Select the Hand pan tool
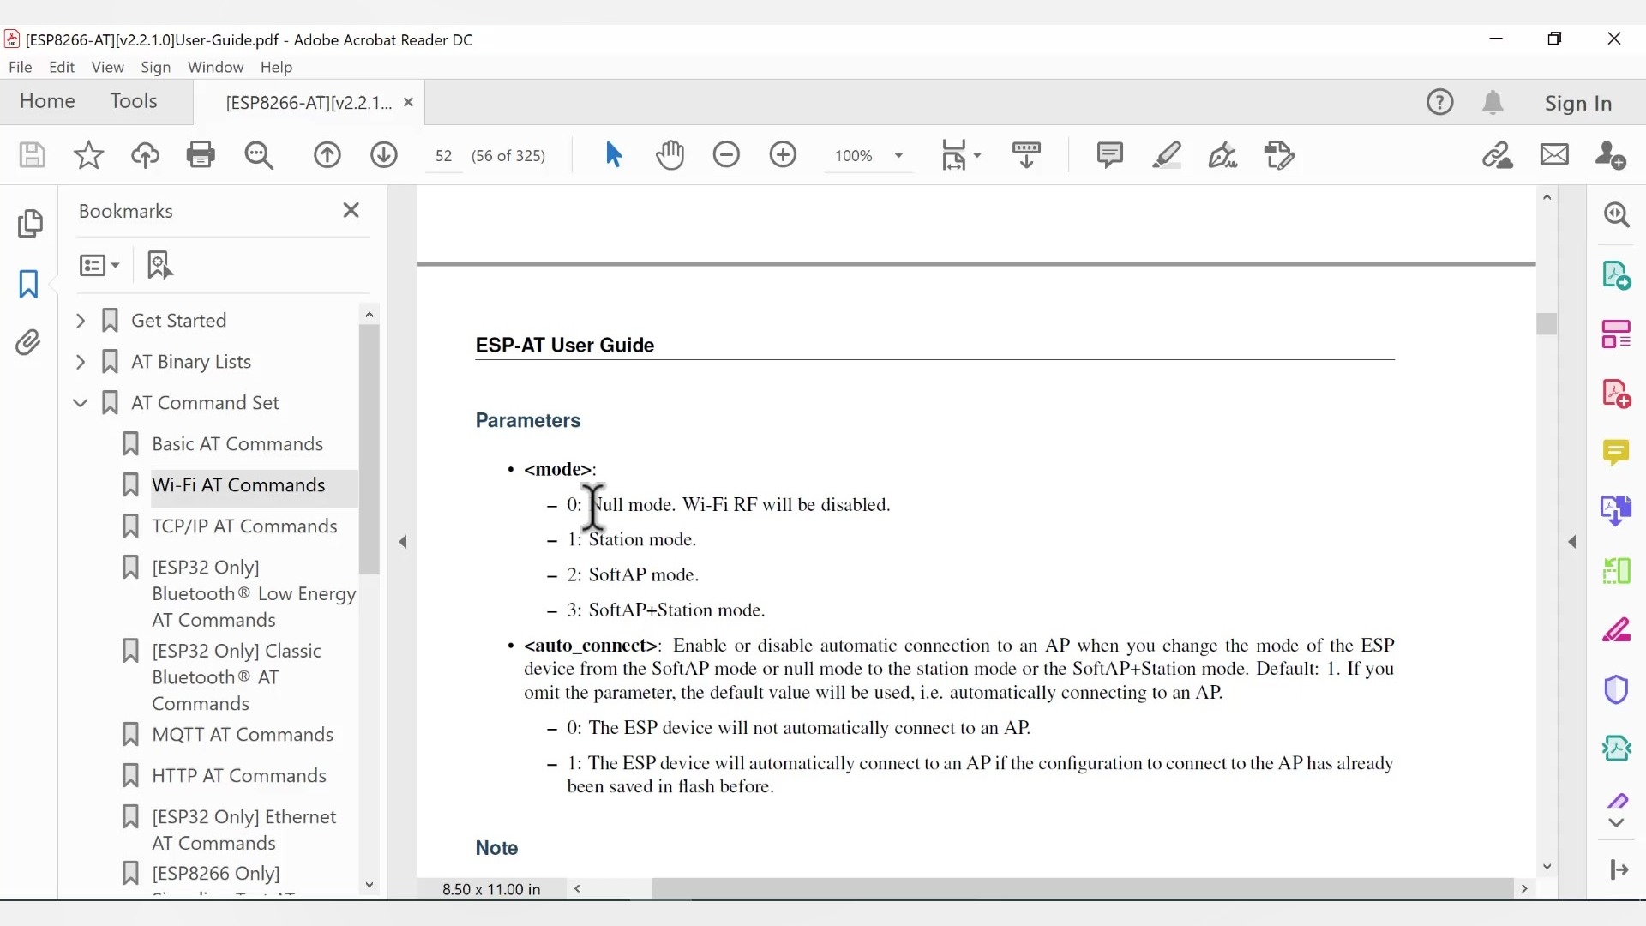Viewport: 1646px width, 926px height. (670, 155)
